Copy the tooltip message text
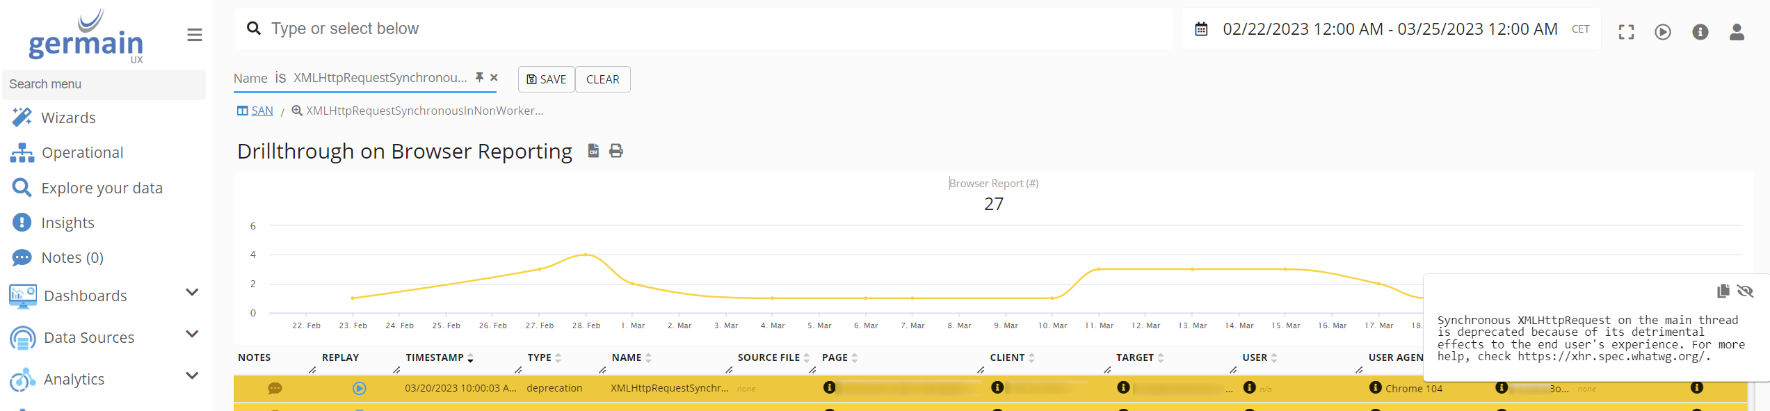1770x411 pixels. click(x=1723, y=291)
